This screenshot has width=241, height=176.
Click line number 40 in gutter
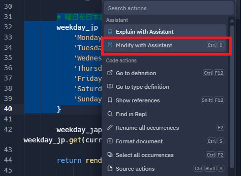click(8, 109)
